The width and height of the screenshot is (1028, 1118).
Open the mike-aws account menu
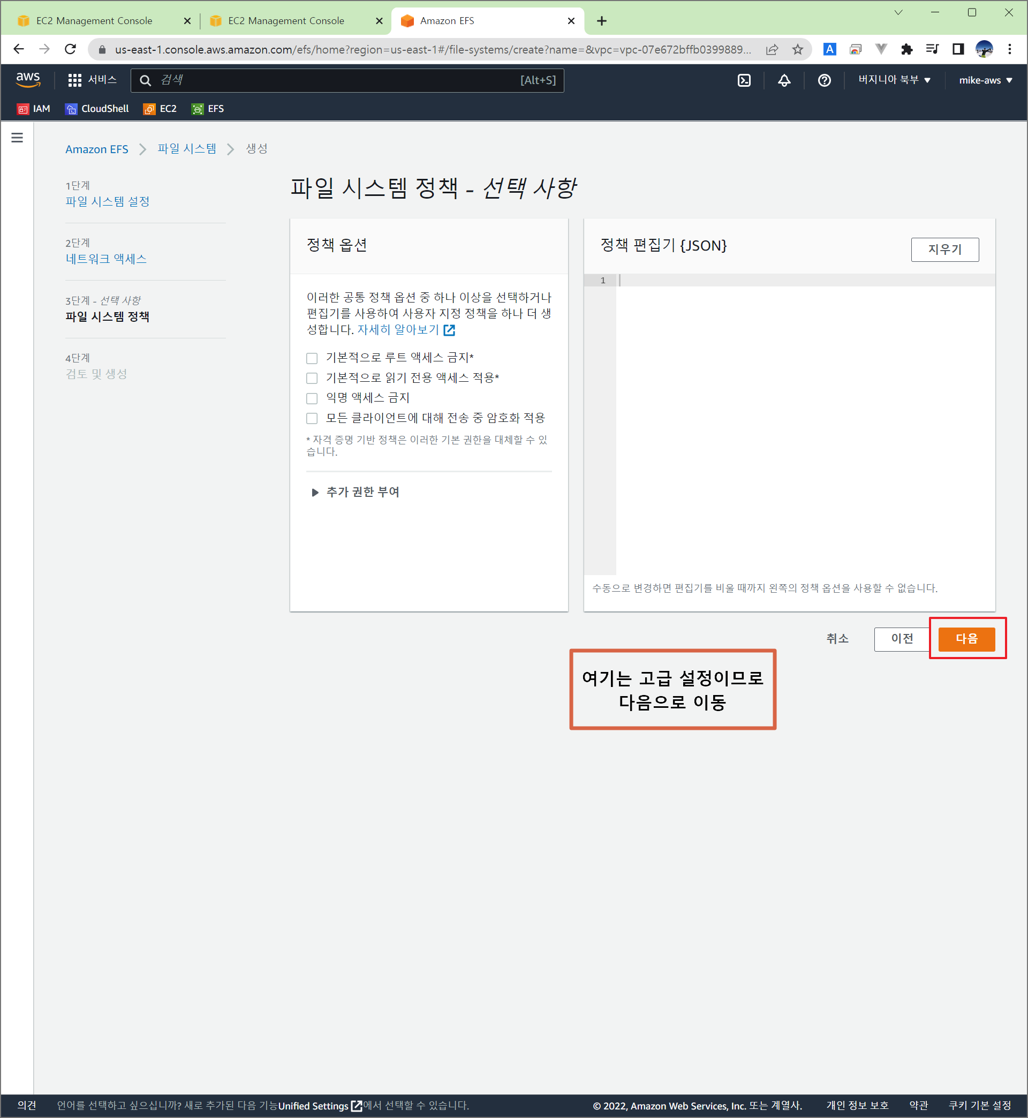(985, 80)
